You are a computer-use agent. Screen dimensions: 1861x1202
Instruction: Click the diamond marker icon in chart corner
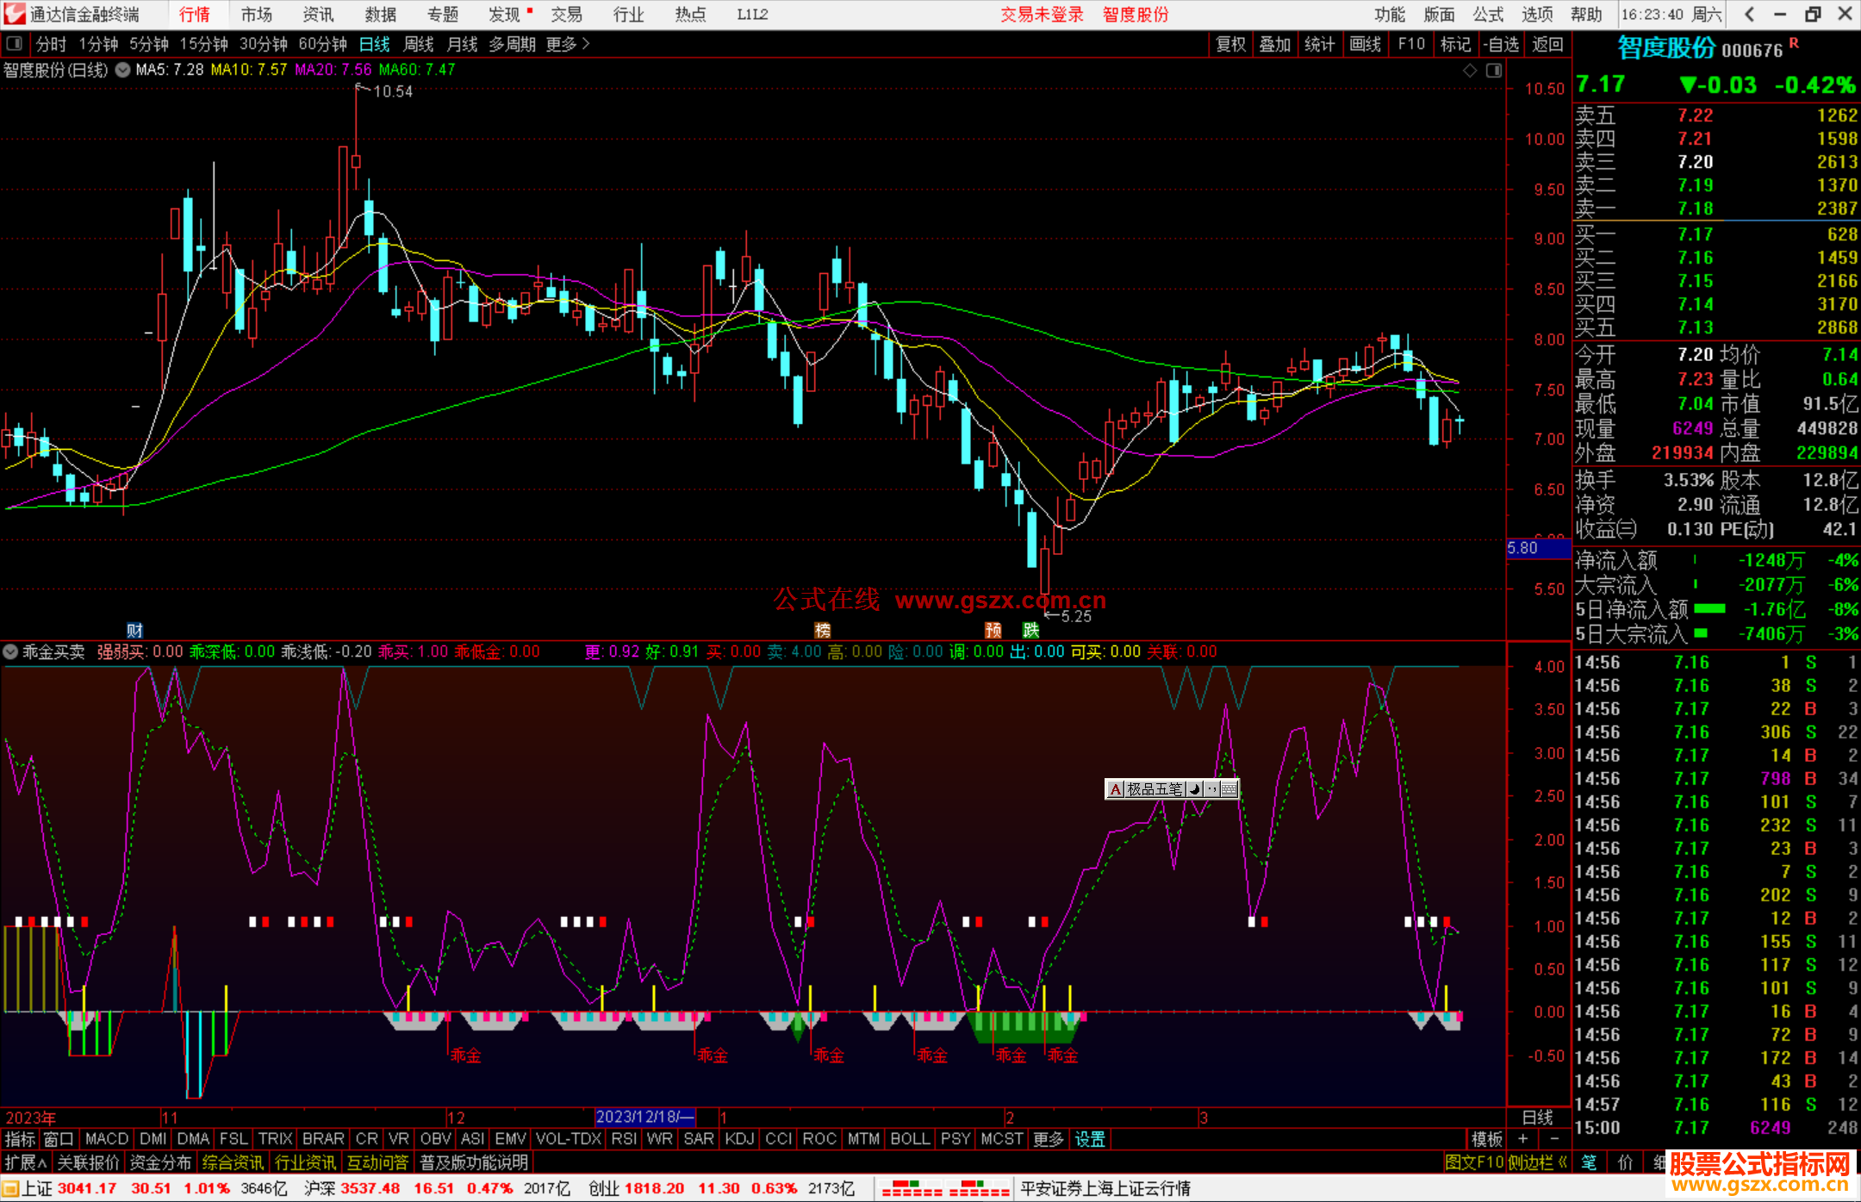[x=1470, y=71]
